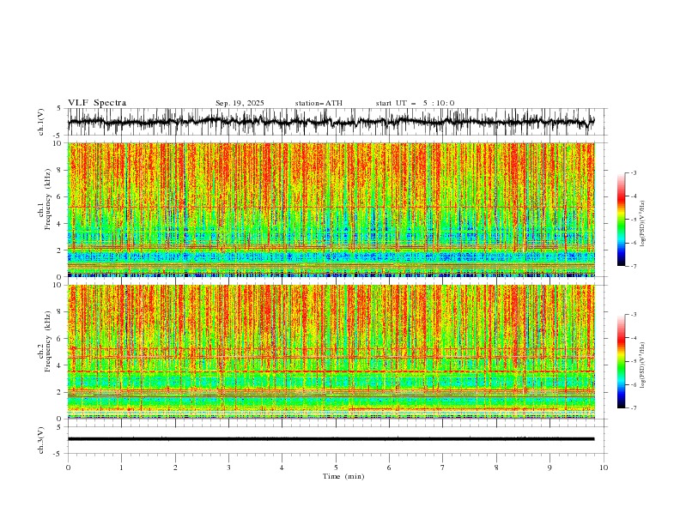The image size is (680, 525).
Task: Click the 'start UT = 5 :10: 0' label
Action: click(415, 103)
